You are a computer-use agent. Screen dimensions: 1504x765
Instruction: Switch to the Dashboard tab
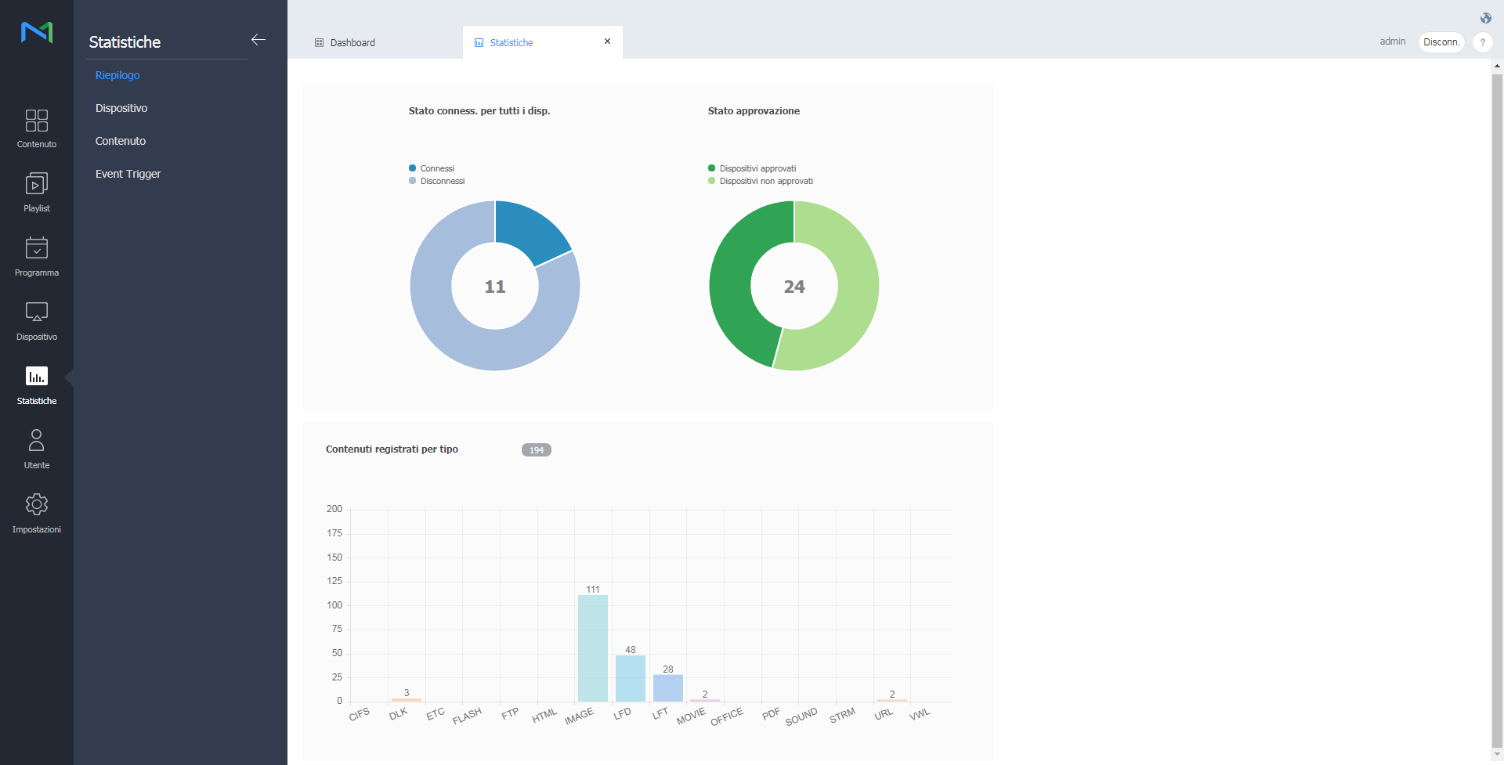(x=352, y=43)
